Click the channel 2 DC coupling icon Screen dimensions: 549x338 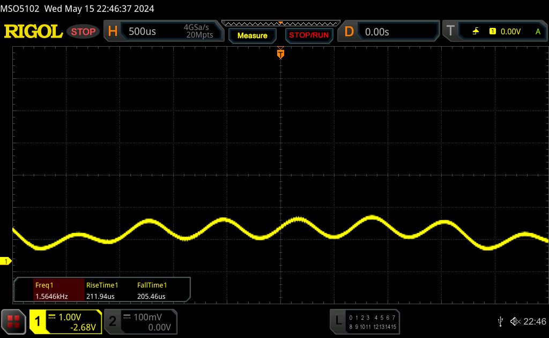(127, 317)
